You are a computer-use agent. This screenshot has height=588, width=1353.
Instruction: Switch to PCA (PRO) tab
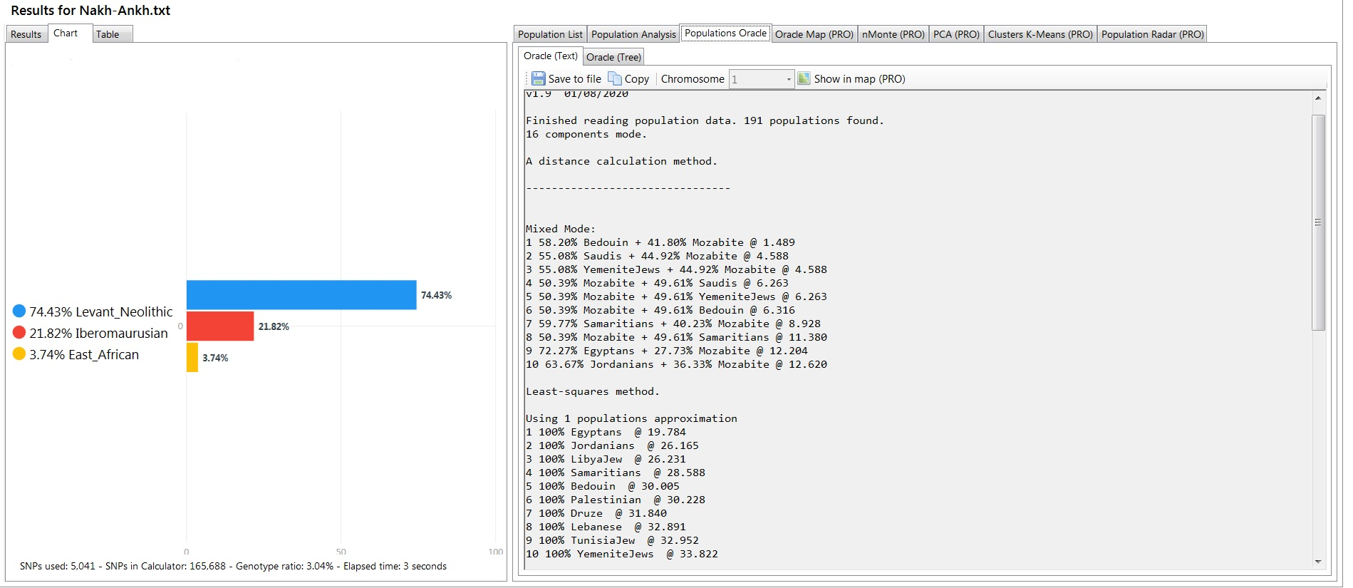coord(956,34)
